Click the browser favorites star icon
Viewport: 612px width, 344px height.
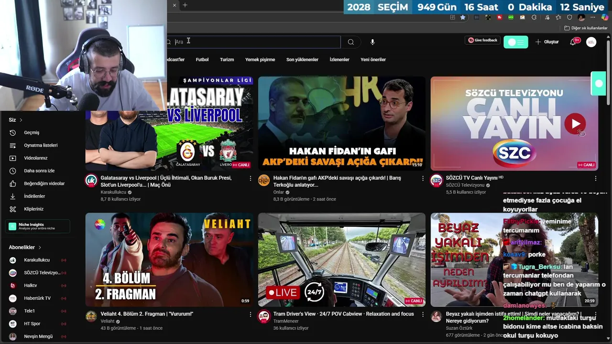coord(463,17)
